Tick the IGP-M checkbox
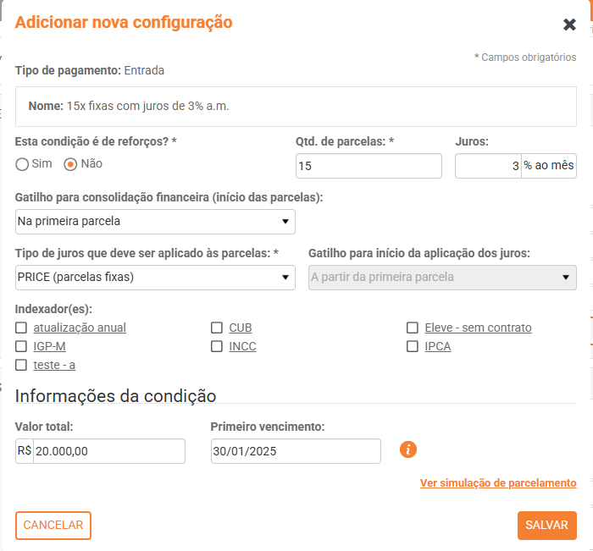 point(22,346)
